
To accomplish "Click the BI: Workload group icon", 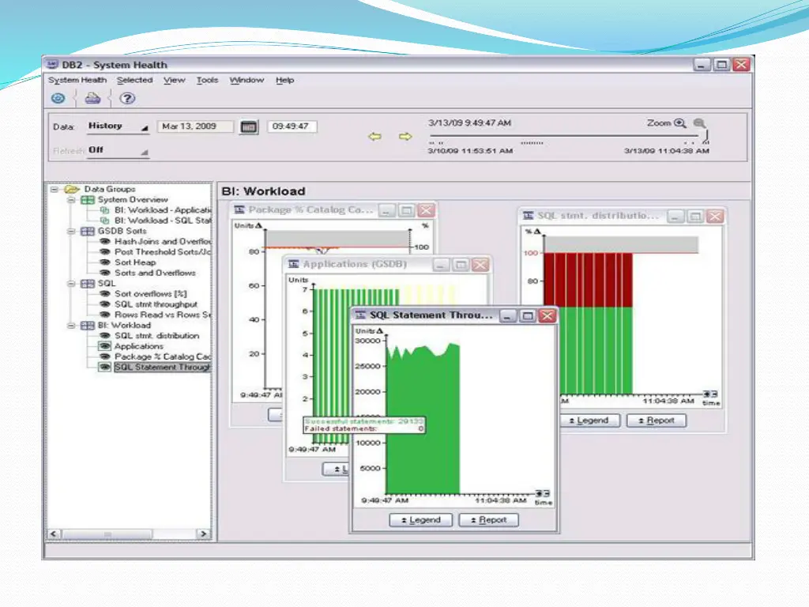I will point(88,325).
